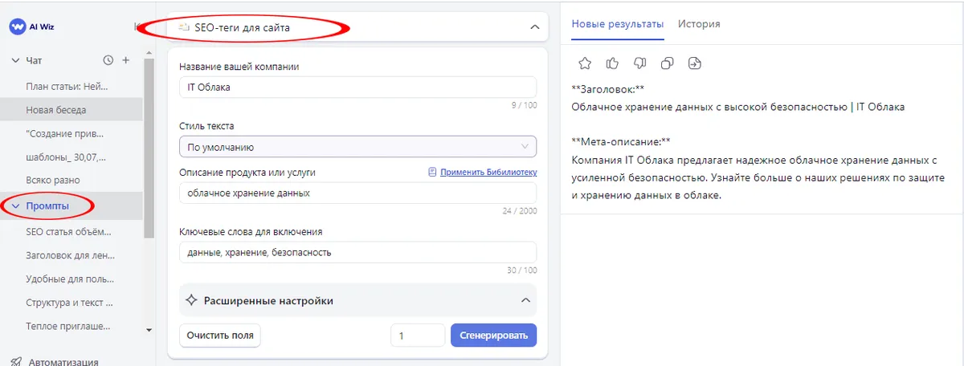This screenshot has height=366, width=964.
Task: Click the 30 / 100 character counter
Action: pos(521,270)
